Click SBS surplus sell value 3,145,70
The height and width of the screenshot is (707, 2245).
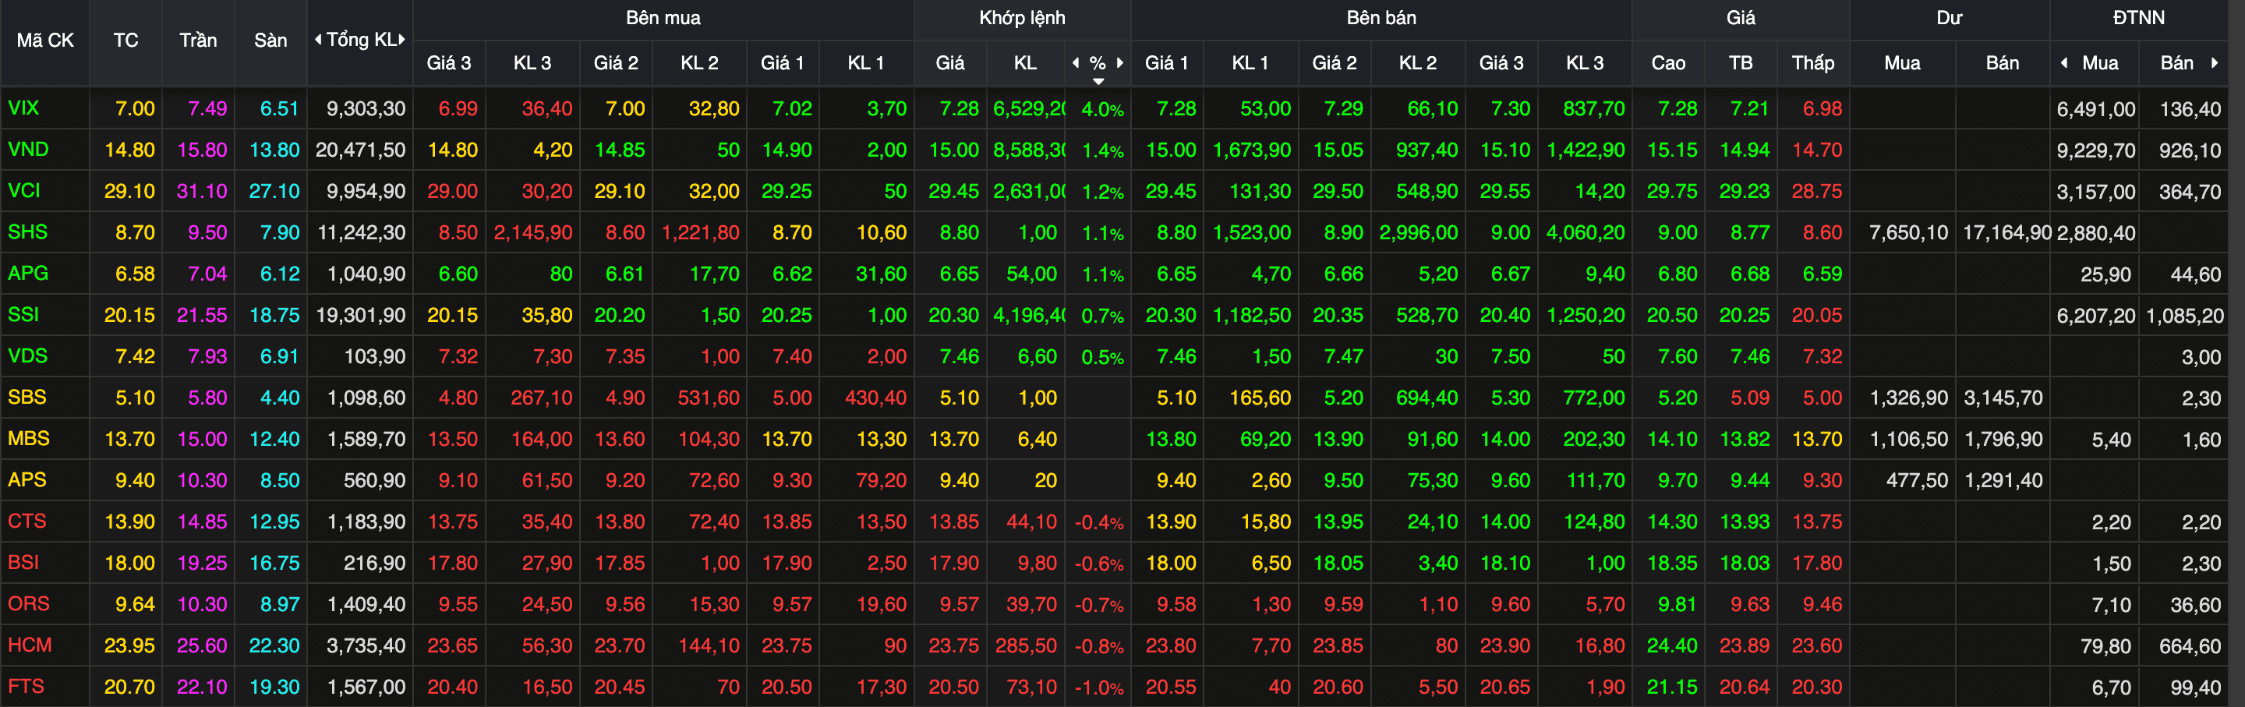pyautogui.click(x=2003, y=398)
